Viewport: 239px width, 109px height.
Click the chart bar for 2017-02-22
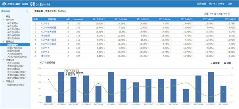211,87
